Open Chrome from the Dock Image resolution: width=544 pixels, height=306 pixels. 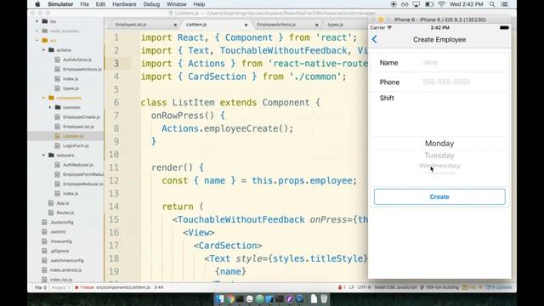229,298
